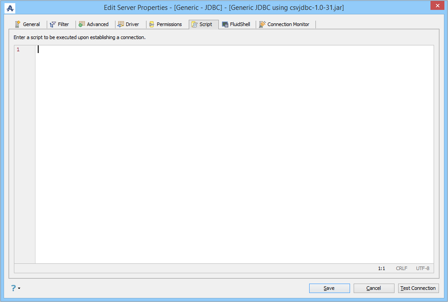Save the server properties
The width and height of the screenshot is (448, 302).
tap(329, 288)
